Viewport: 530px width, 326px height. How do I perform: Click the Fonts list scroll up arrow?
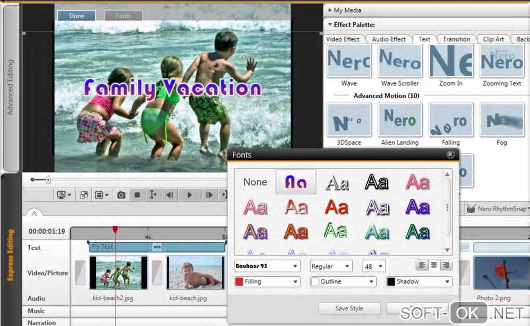[447, 174]
